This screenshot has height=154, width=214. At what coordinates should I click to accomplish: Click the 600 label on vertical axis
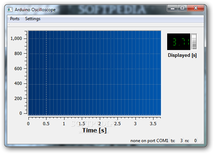tap(18, 68)
